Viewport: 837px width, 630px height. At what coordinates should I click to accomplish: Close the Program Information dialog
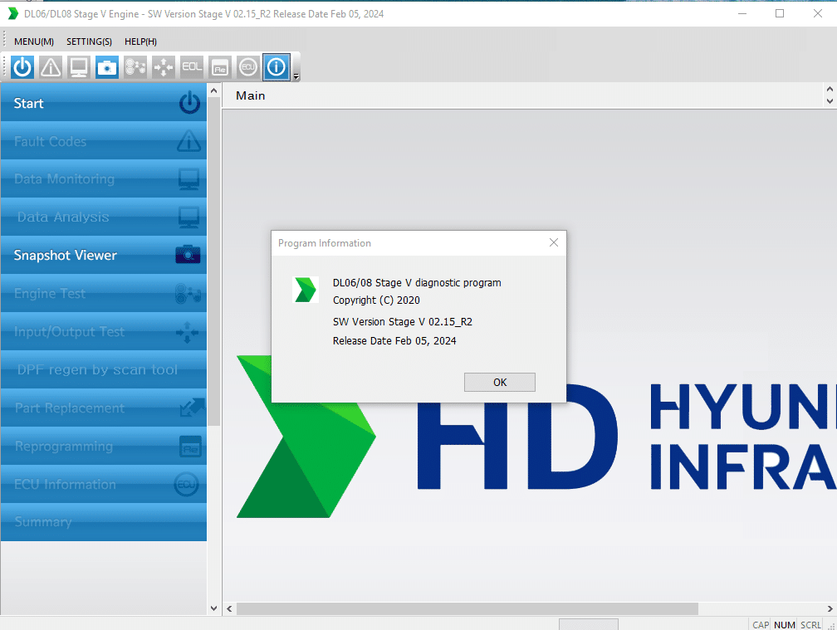[554, 242]
